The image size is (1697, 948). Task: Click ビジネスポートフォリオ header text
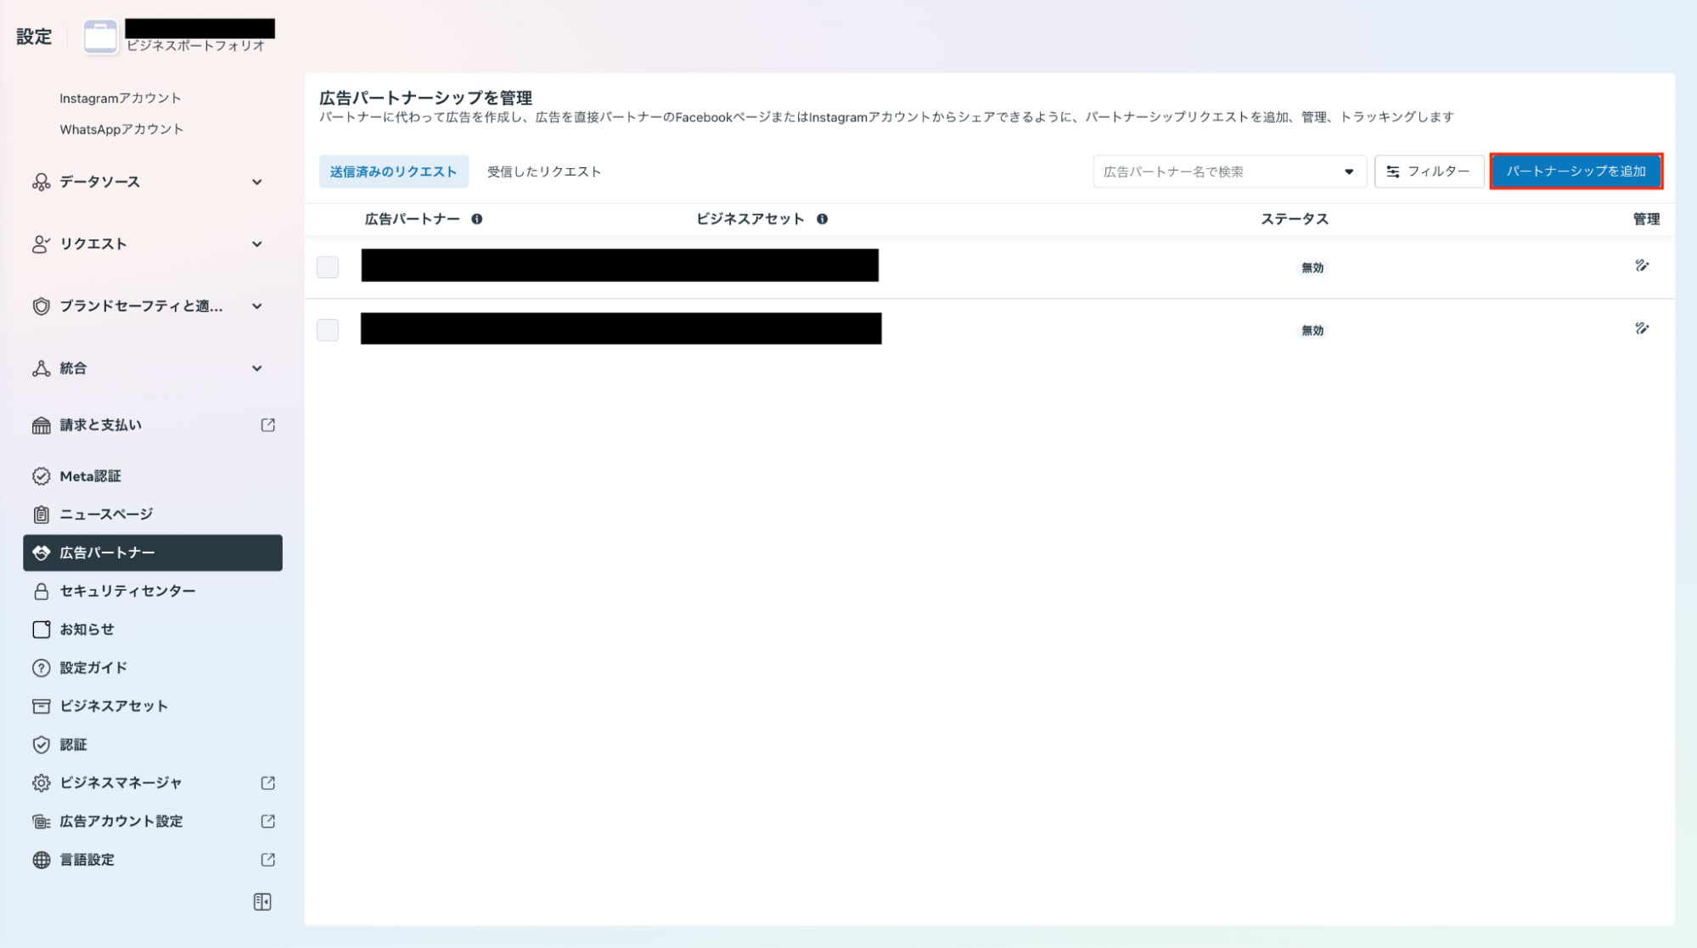pyautogui.click(x=196, y=47)
